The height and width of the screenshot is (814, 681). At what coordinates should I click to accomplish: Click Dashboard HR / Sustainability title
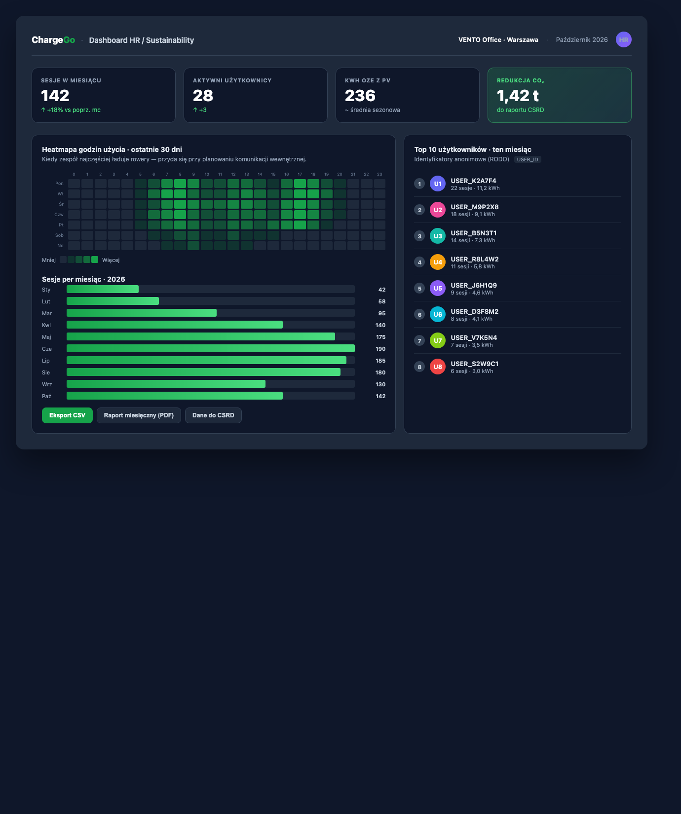(x=142, y=40)
